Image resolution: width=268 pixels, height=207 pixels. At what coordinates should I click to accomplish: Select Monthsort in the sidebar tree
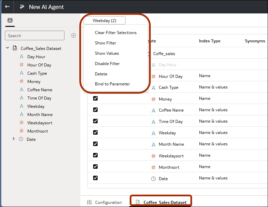click(38, 131)
